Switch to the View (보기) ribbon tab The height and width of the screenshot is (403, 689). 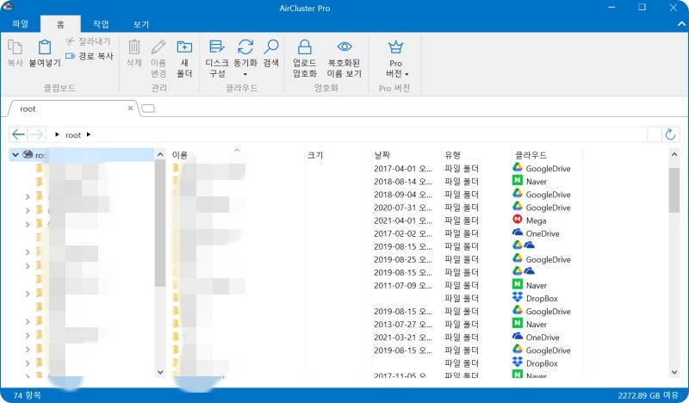coord(141,24)
